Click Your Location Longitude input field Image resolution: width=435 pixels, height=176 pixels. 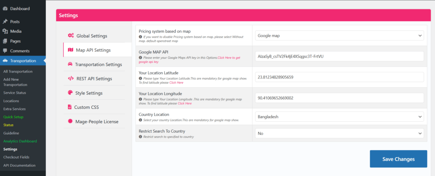(x=339, y=98)
